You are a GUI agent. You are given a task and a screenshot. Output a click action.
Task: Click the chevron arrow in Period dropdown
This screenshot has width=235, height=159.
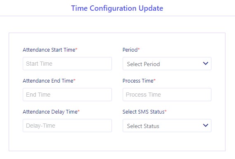point(206,63)
